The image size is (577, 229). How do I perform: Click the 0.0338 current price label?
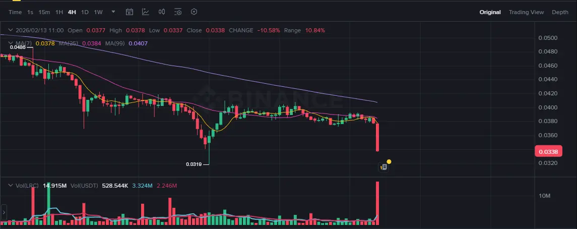pos(547,151)
